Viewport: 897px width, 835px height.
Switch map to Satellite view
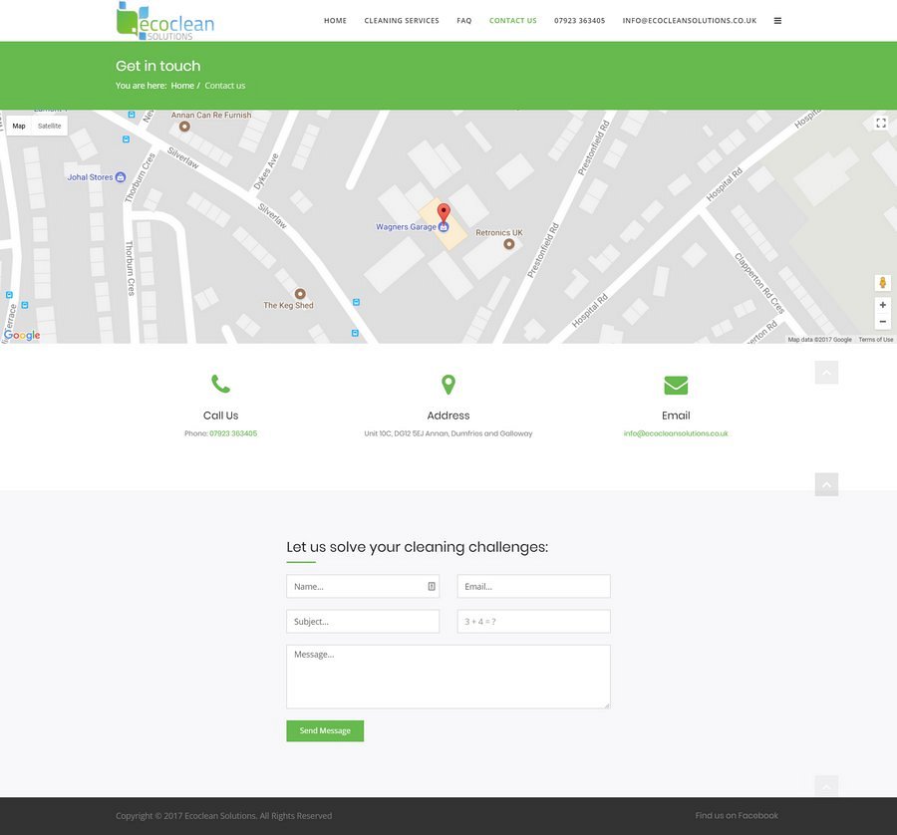point(50,127)
